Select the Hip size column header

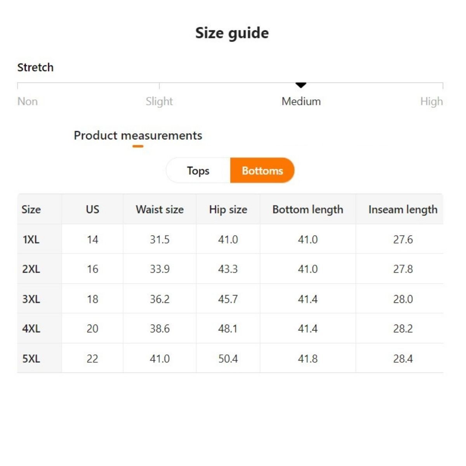pyautogui.click(x=228, y=209)
